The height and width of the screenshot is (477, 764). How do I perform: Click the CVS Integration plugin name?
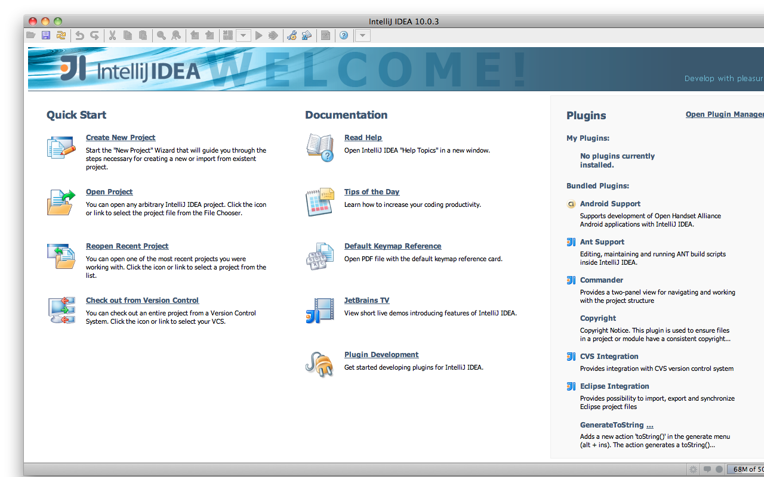609,357
